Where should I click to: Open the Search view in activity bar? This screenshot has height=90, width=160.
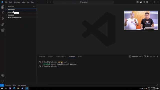(3, 13)
